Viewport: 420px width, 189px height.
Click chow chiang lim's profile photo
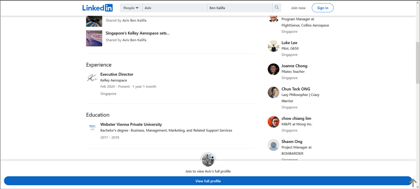273,122
